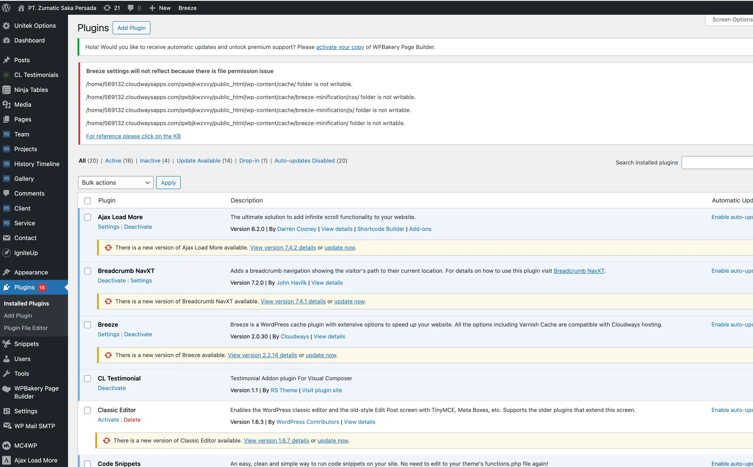Click the Tools wrench icon

click(x=6, y=374)
